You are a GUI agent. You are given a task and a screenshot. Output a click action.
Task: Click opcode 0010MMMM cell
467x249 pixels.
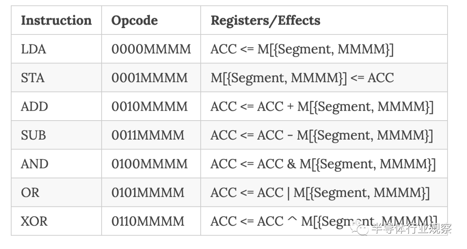(x=150, y=106)
